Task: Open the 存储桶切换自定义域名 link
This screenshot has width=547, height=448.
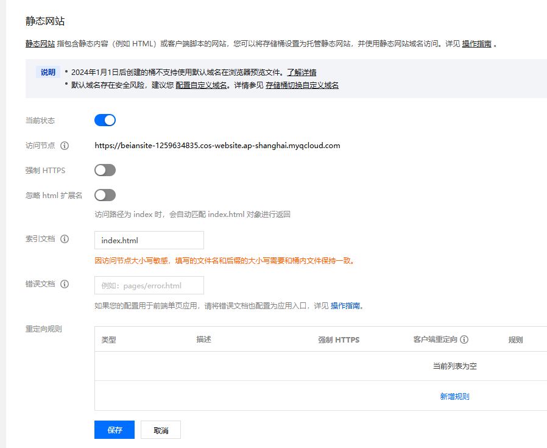Action: pos(302,85)
